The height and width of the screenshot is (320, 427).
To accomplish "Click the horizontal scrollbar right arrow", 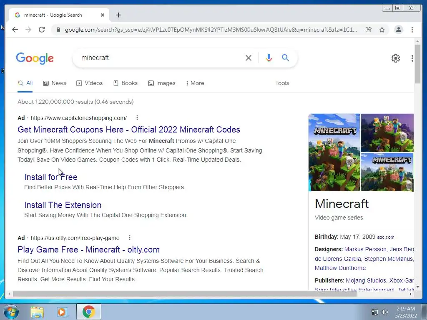I will pos(411,294).
